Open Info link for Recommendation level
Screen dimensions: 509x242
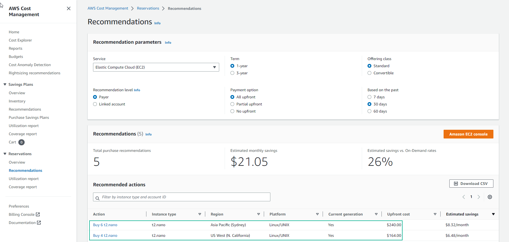(x=137, y=90)
